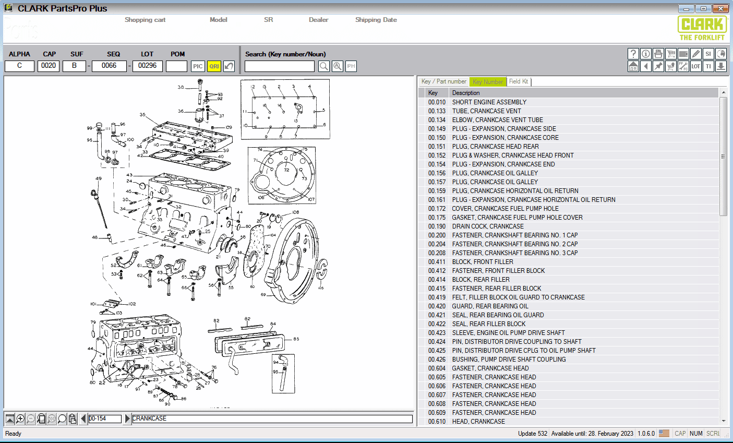733x443 pixels.
Task: Switch to the Field Kit tab
Action: click(x=519, y=81)
